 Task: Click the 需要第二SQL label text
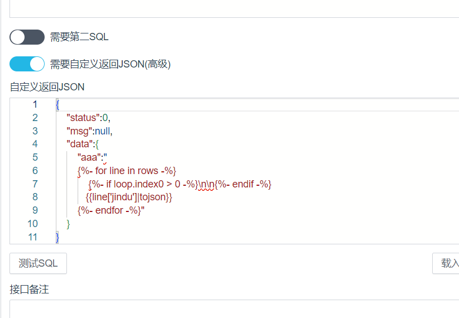79,37
